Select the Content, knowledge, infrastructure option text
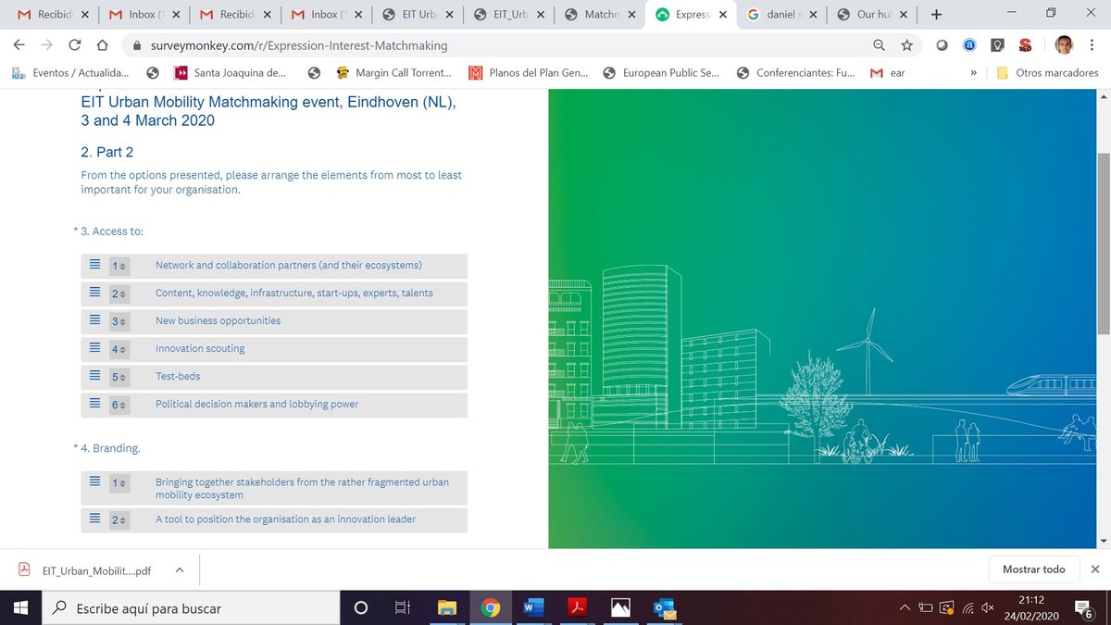1111x625 pixels. [294, 293]
